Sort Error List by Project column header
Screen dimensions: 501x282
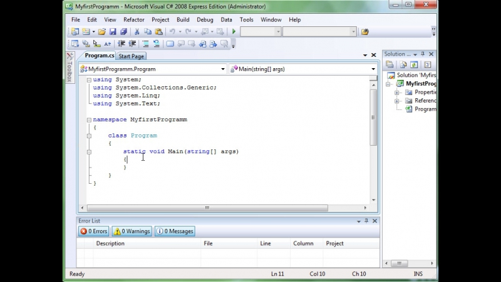351,243
